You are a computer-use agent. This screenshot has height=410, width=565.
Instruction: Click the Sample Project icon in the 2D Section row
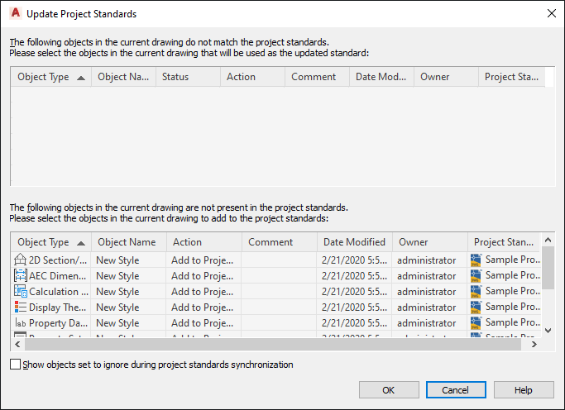point(476,260)
